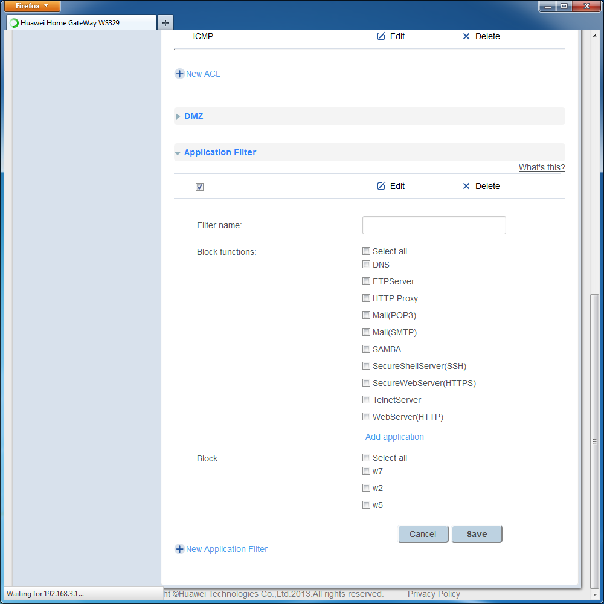Tick the FTPServer checkbox
604x604 pixels.
367,281
